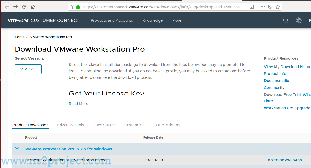Open page actions three-dots menu

[x=263, y=7]
